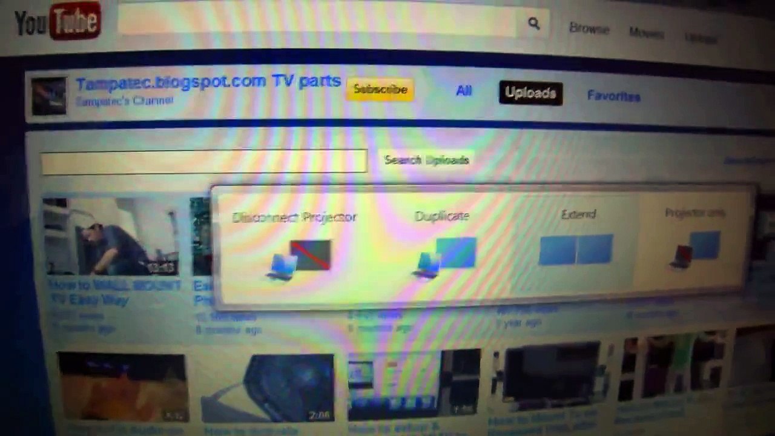Screen dimensions: 775x436
Task: Open the orange-tinted video thumbnail
Action: (122, 388)
